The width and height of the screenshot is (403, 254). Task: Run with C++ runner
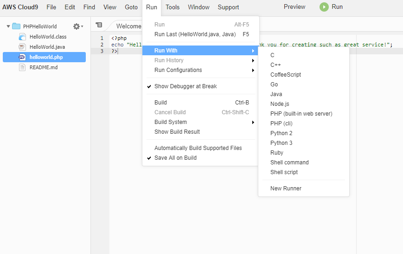(x=304, y=65)
